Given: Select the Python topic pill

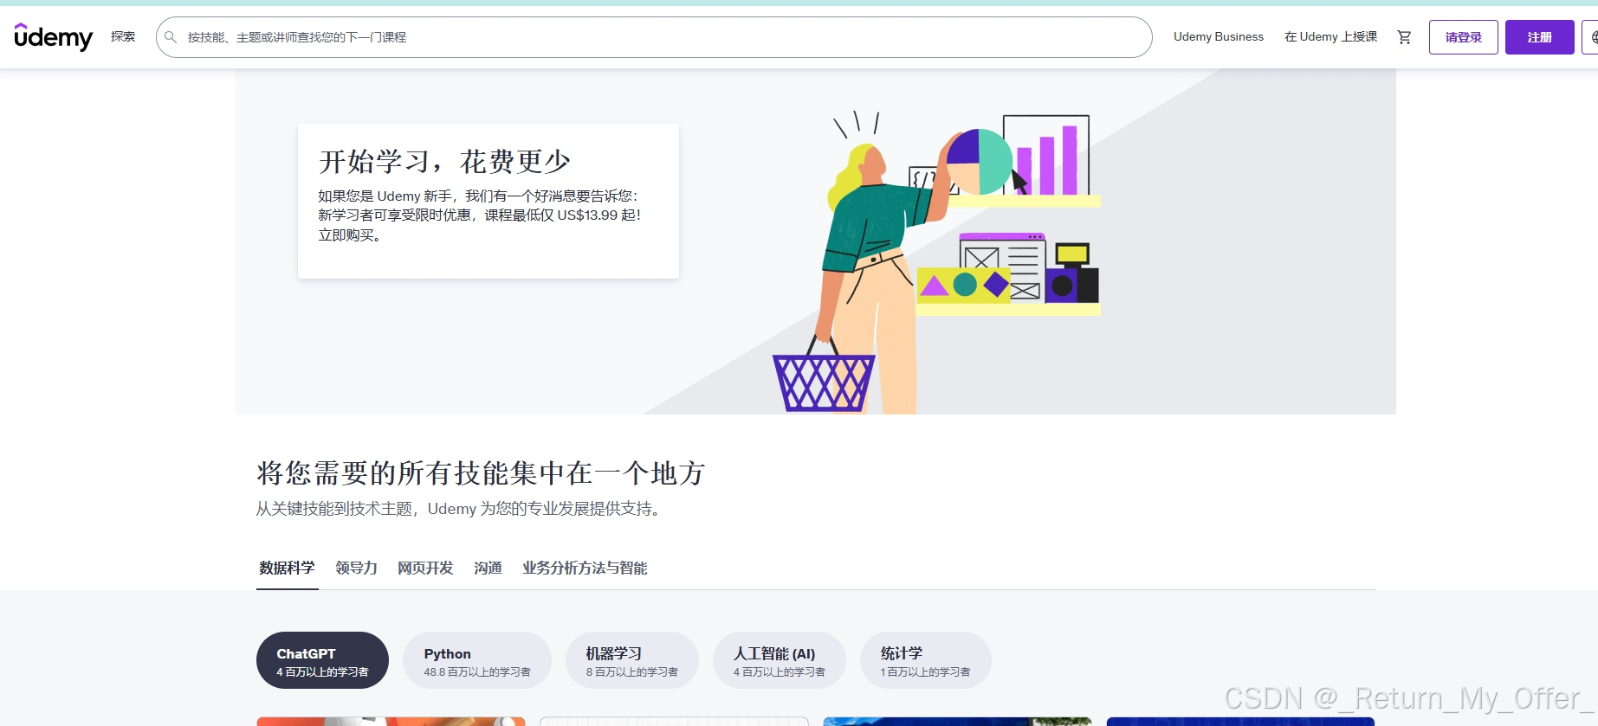Looking at the screenshot, I should 477,660.
